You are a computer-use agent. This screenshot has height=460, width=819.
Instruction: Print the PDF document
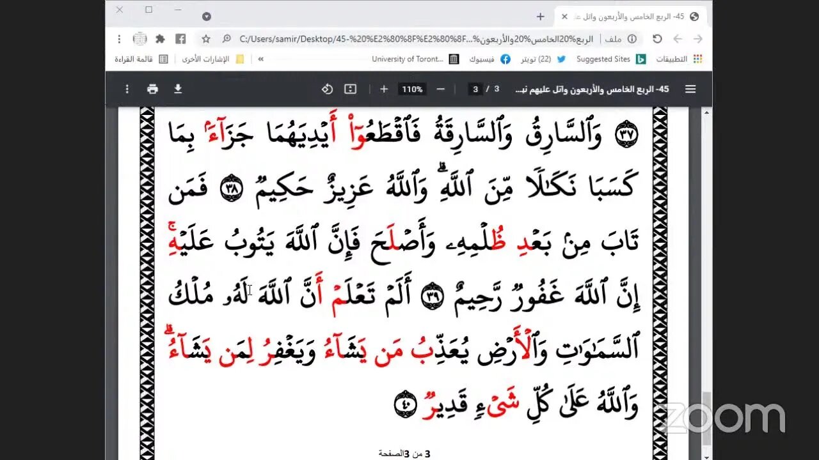[152, 89]
